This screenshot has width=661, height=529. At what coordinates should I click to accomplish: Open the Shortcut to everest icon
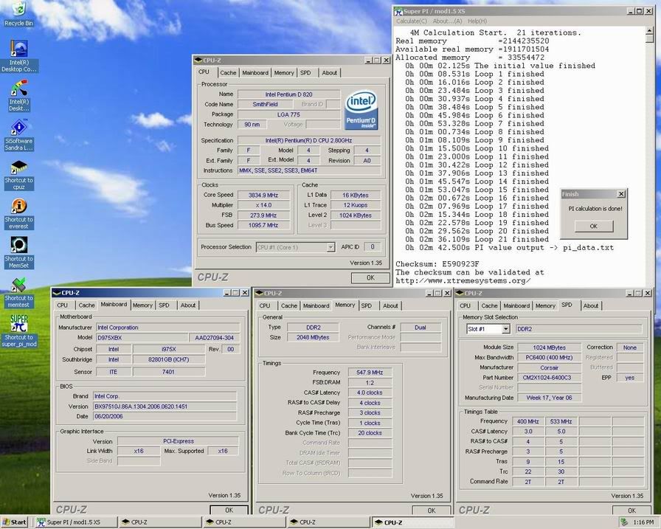pyautogui.click(x=18, y=207)
